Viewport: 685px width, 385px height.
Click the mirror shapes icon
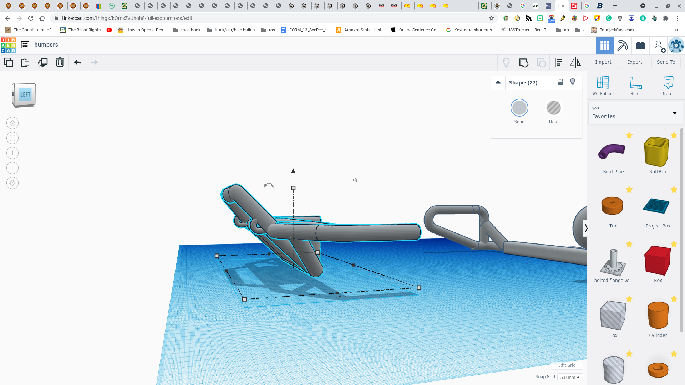[575, 62]
